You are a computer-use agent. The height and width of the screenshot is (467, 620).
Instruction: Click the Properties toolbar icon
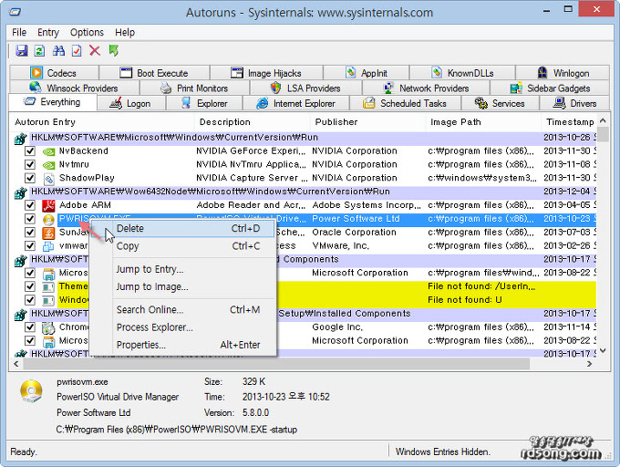[x=77, y=51]
